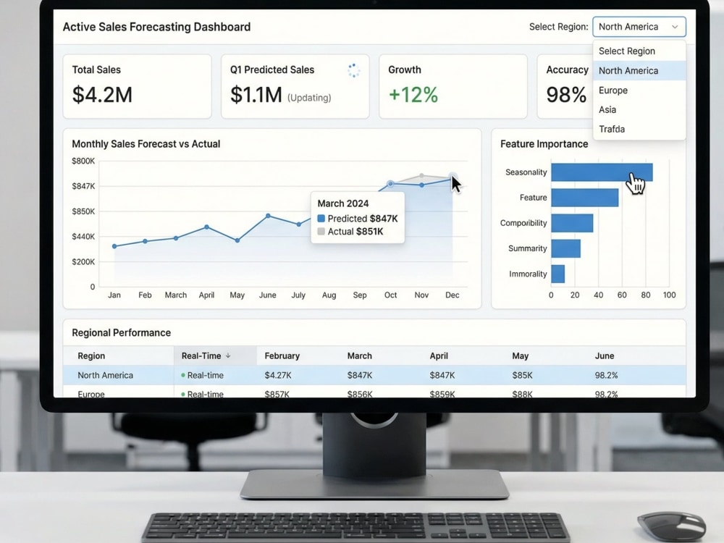The width and height of the screenshot is (724, 543).
Task: Pick the highlighted North America option
Action: pyautogui.click(x=639, y=71)
